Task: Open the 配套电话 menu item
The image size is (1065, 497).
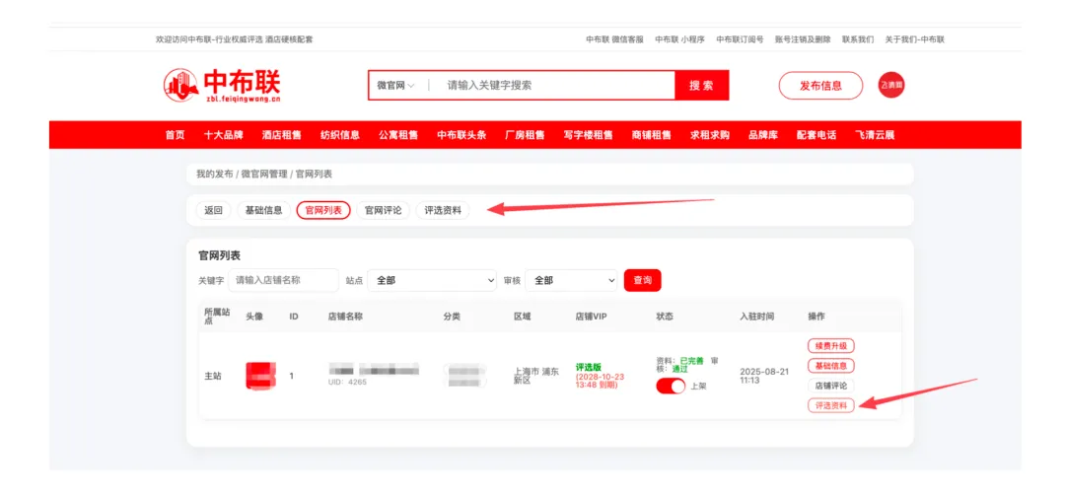Action: tap(817, 135)
